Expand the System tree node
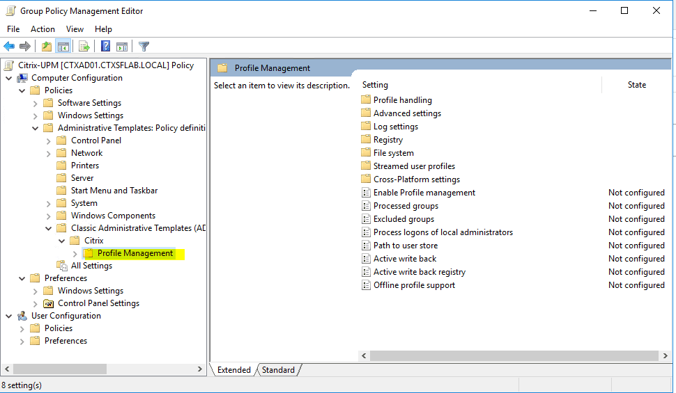This screenshot has width=676, height=393. click(49, 204)
